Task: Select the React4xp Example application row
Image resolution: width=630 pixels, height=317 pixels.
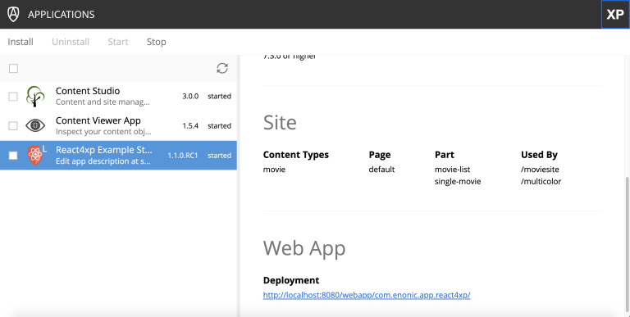Action: tap(118, 156)
